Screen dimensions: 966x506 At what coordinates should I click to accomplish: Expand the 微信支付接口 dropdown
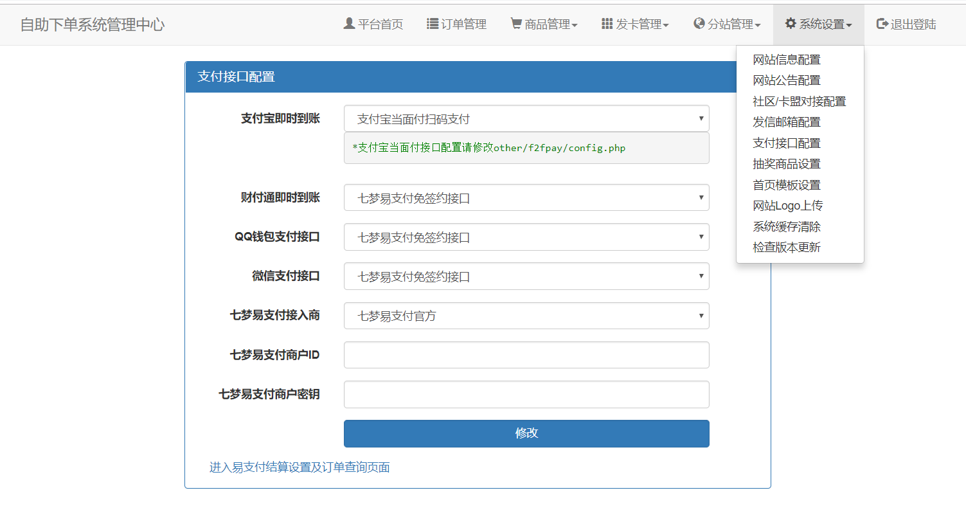point(526,276)
